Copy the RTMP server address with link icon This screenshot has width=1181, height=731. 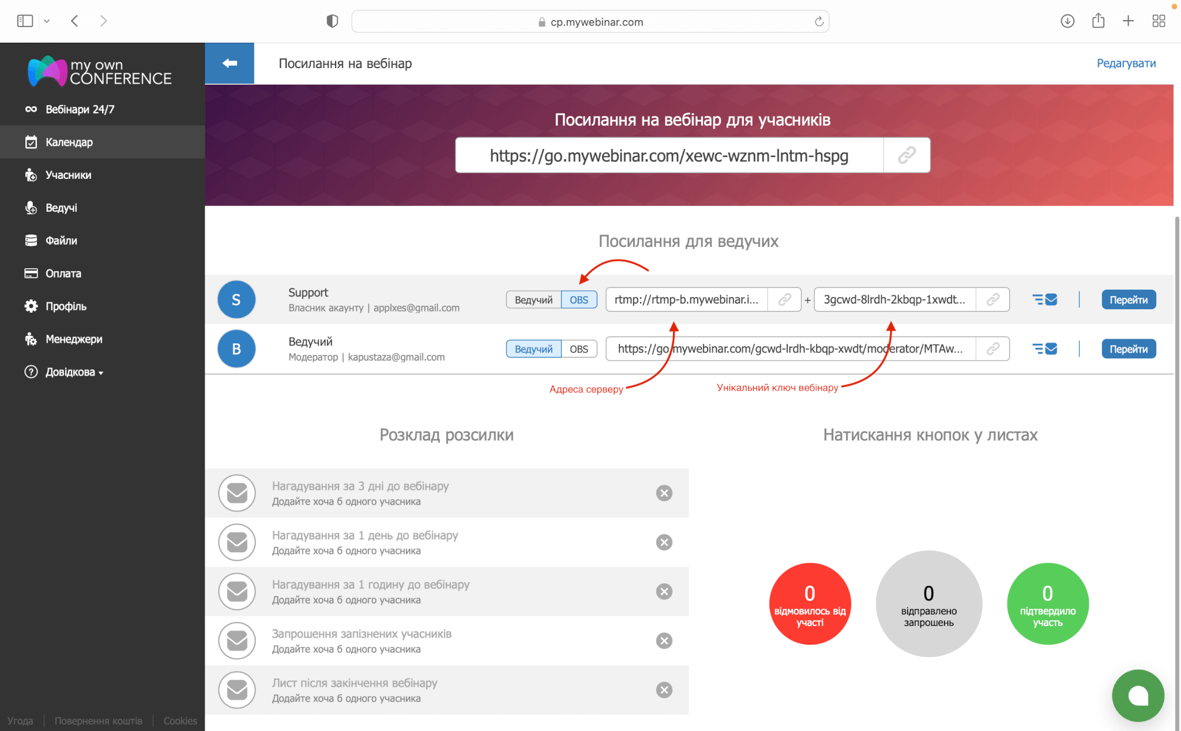tap(784, 299)
